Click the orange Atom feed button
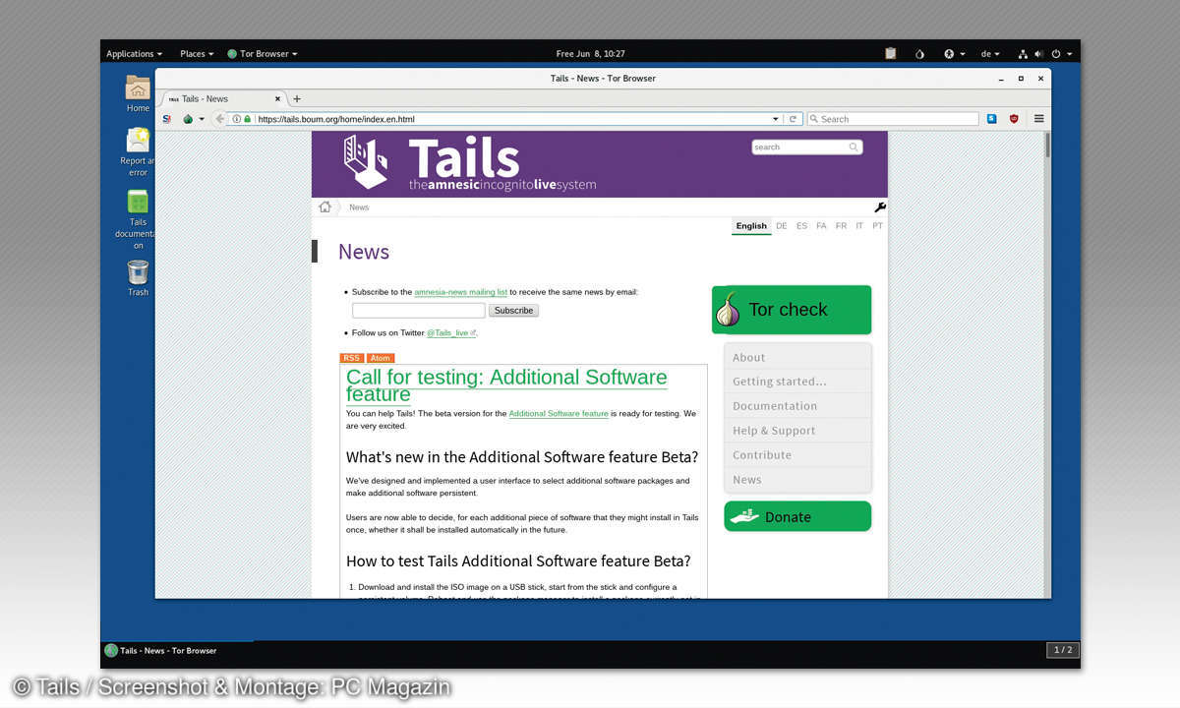 [381, 358]
